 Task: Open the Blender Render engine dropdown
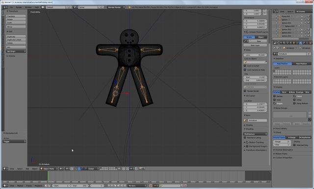pyautogui.click(x=116, y=7)
